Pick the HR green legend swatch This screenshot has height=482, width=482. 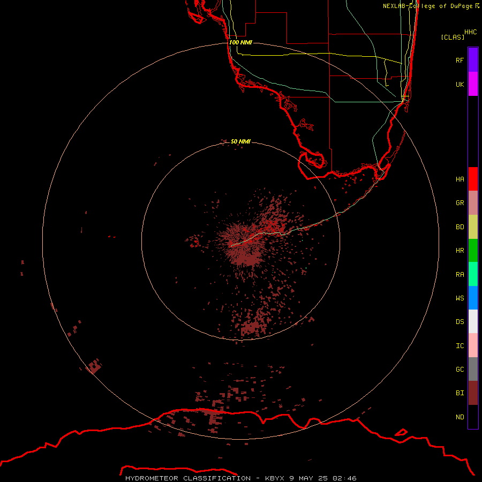(x=473, y=250)
